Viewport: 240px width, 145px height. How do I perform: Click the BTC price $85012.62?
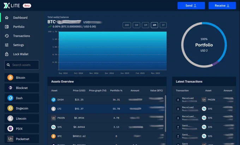click(x=79, y=136)
